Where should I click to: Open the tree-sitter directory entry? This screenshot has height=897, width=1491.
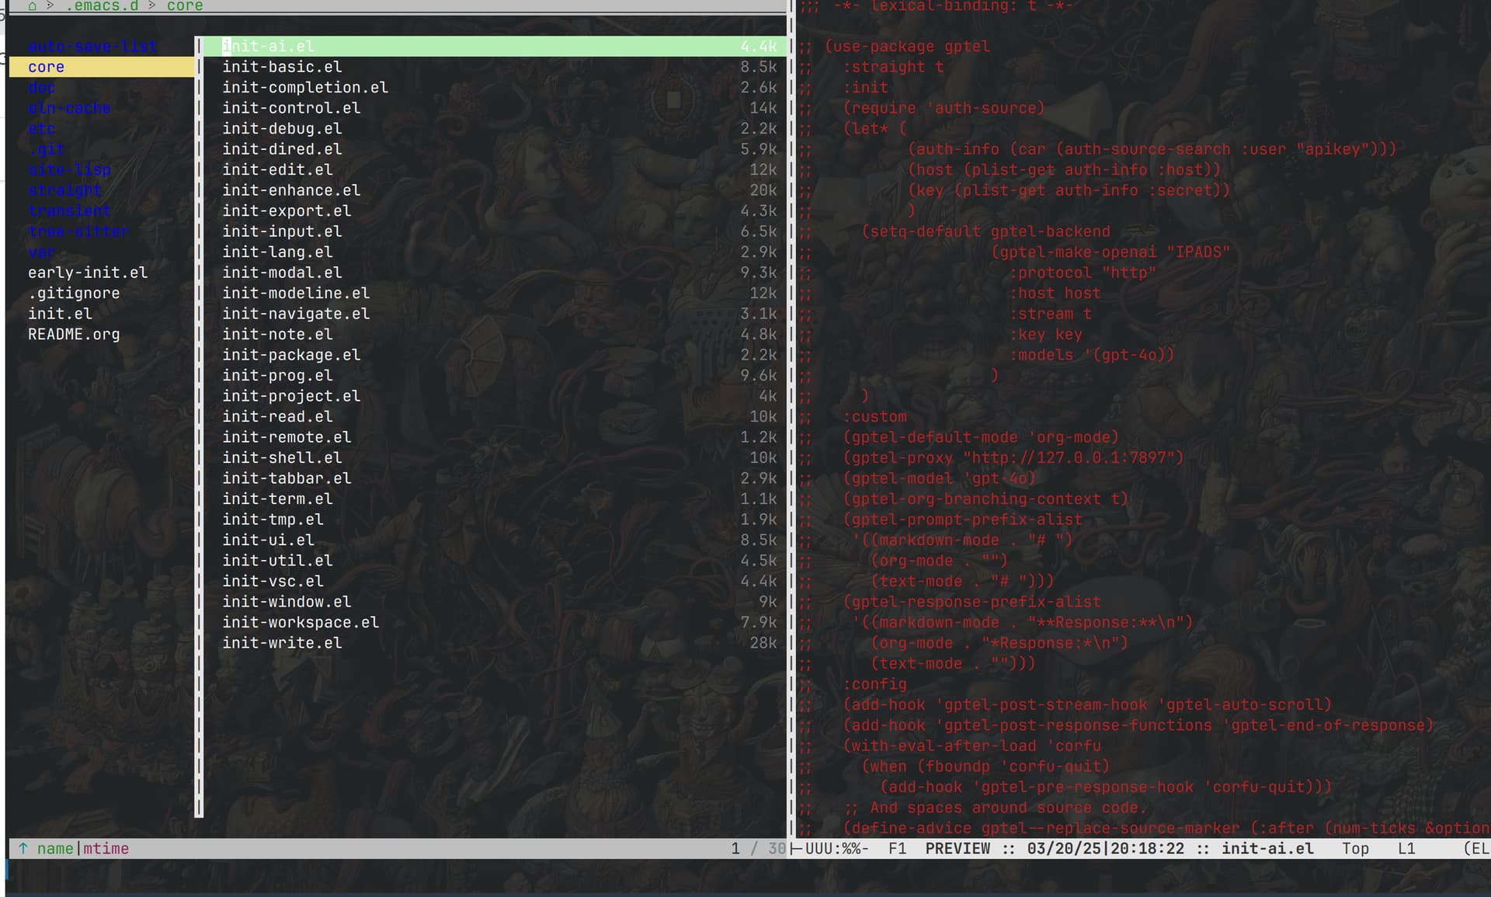tap(78, 231)
